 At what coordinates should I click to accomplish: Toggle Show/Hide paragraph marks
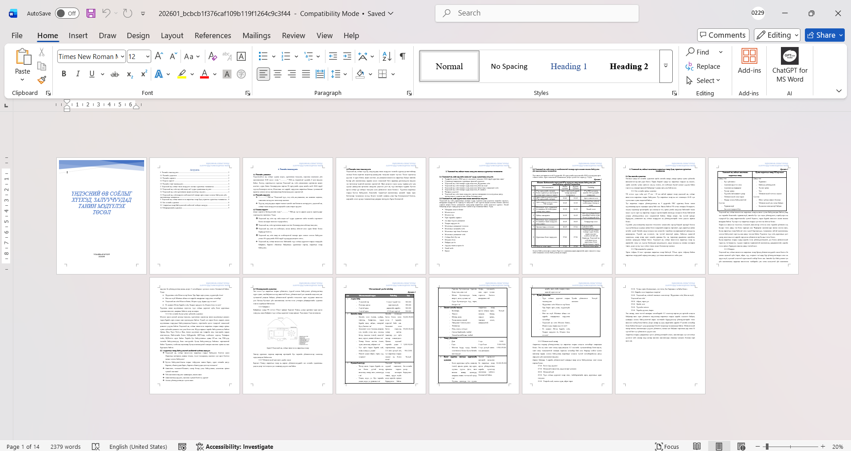click(402, 56)
